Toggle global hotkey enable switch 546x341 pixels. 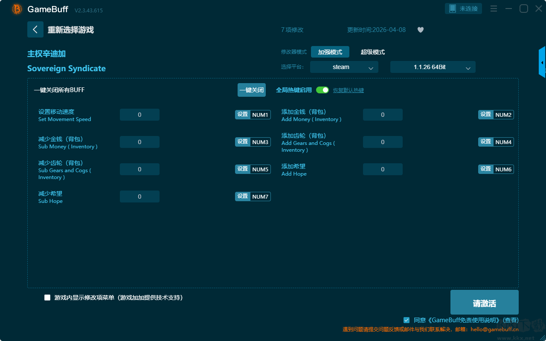[x=322, y=90]
